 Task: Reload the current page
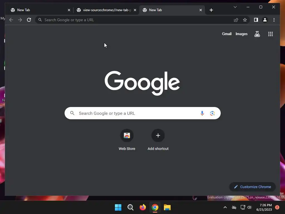coord(29,20)
